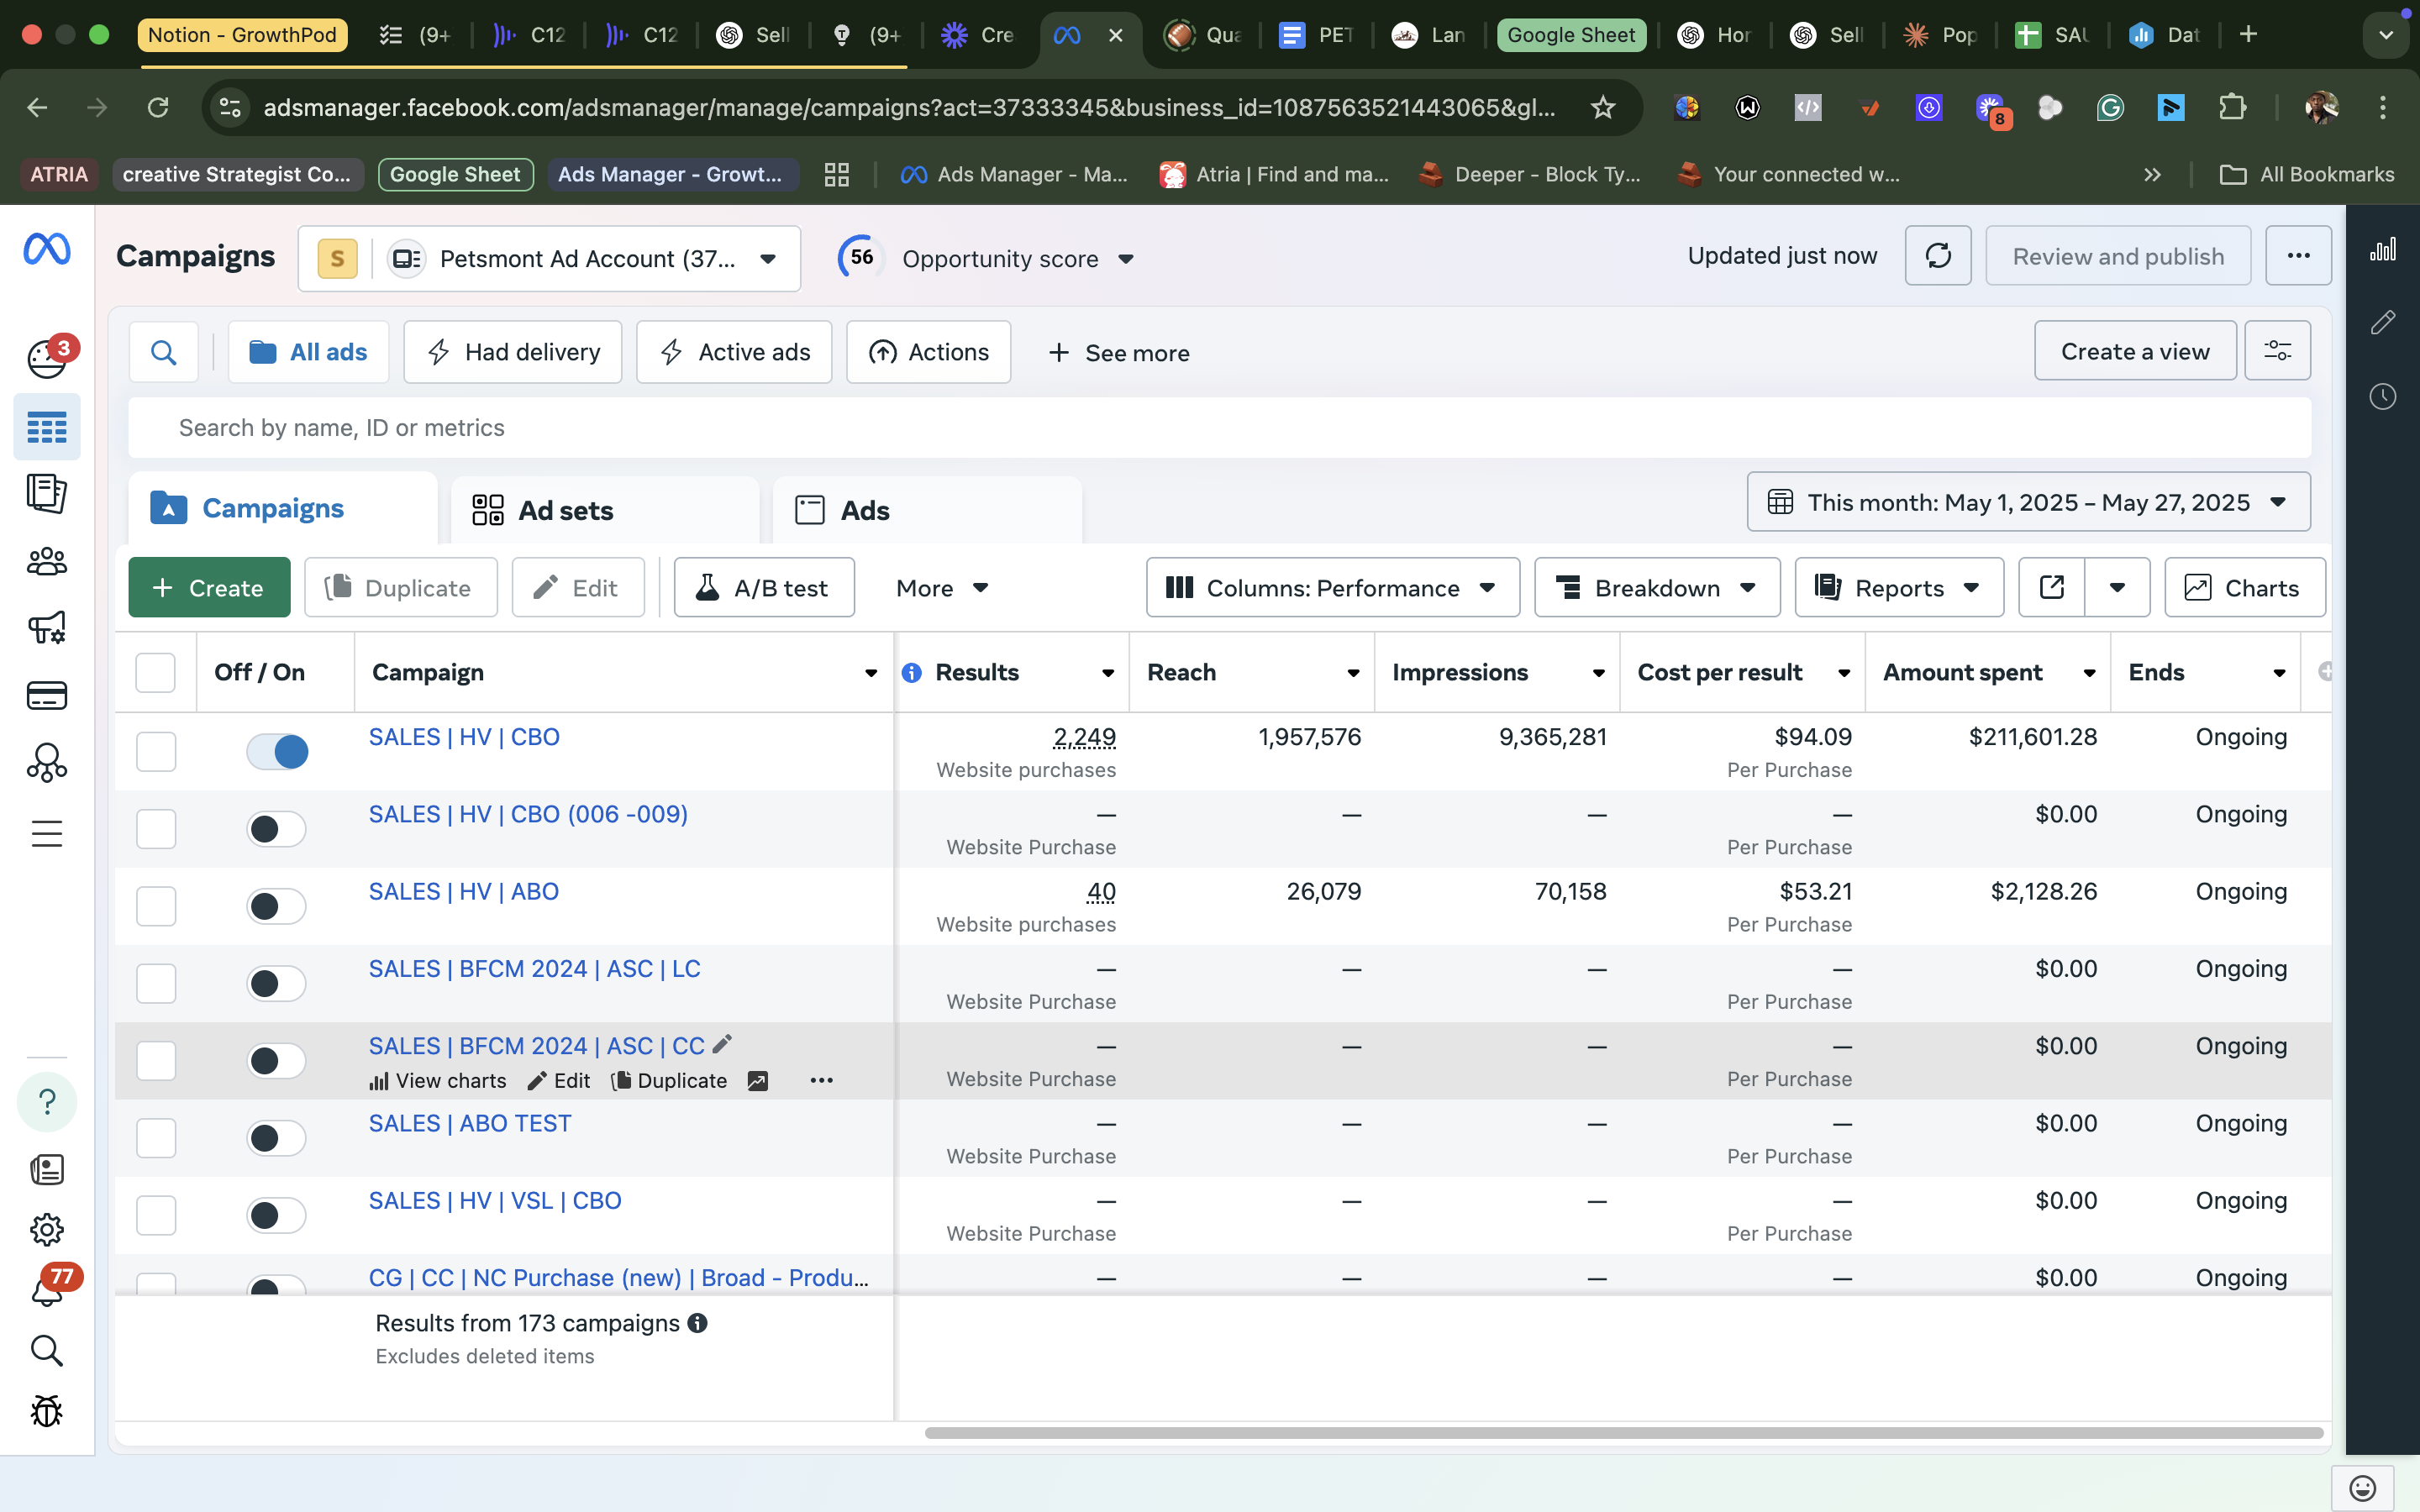Click the green Create button
Image resolution: width=2420 pixels, height=1512 pixels.
click(x=209, y=588)
